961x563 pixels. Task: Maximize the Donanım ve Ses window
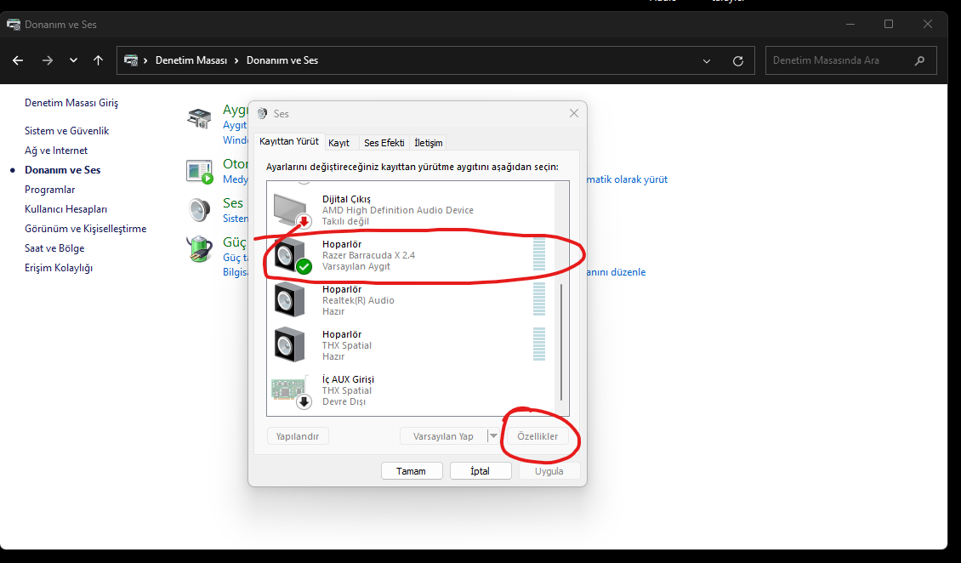click(x=889, y=25)
